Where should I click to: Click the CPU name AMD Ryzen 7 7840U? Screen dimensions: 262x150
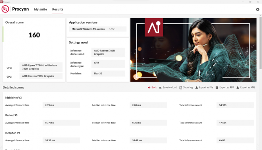[41, 67]
